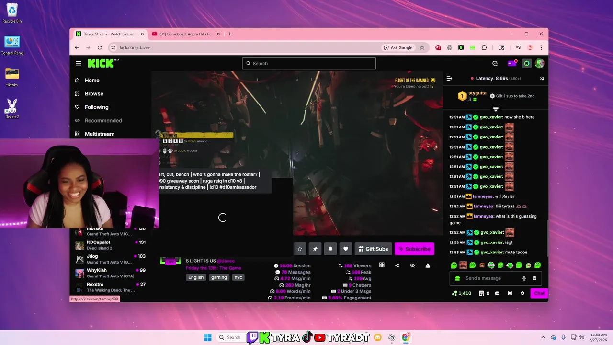
Task: Open the emoji picker in chat input
Action: click(534, 278)
